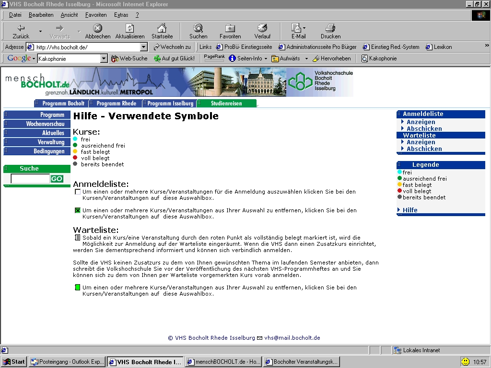Click the Warteliste document list icon

77,238
